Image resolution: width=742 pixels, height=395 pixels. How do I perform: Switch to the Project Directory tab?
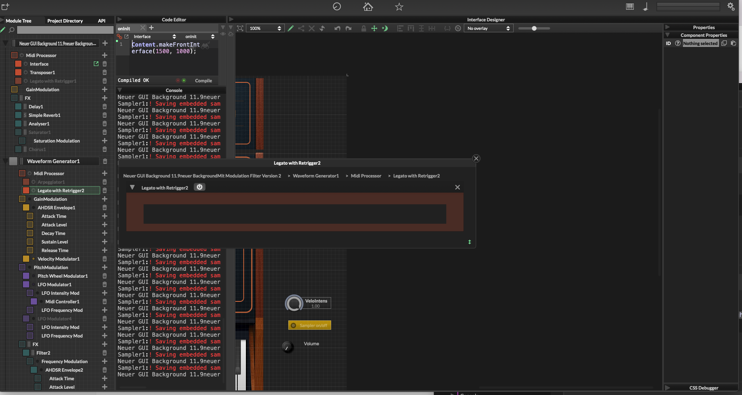point(65,21)
